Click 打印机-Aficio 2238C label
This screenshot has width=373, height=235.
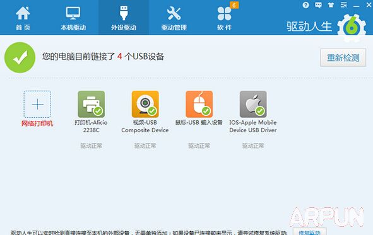tap(91, 126)
